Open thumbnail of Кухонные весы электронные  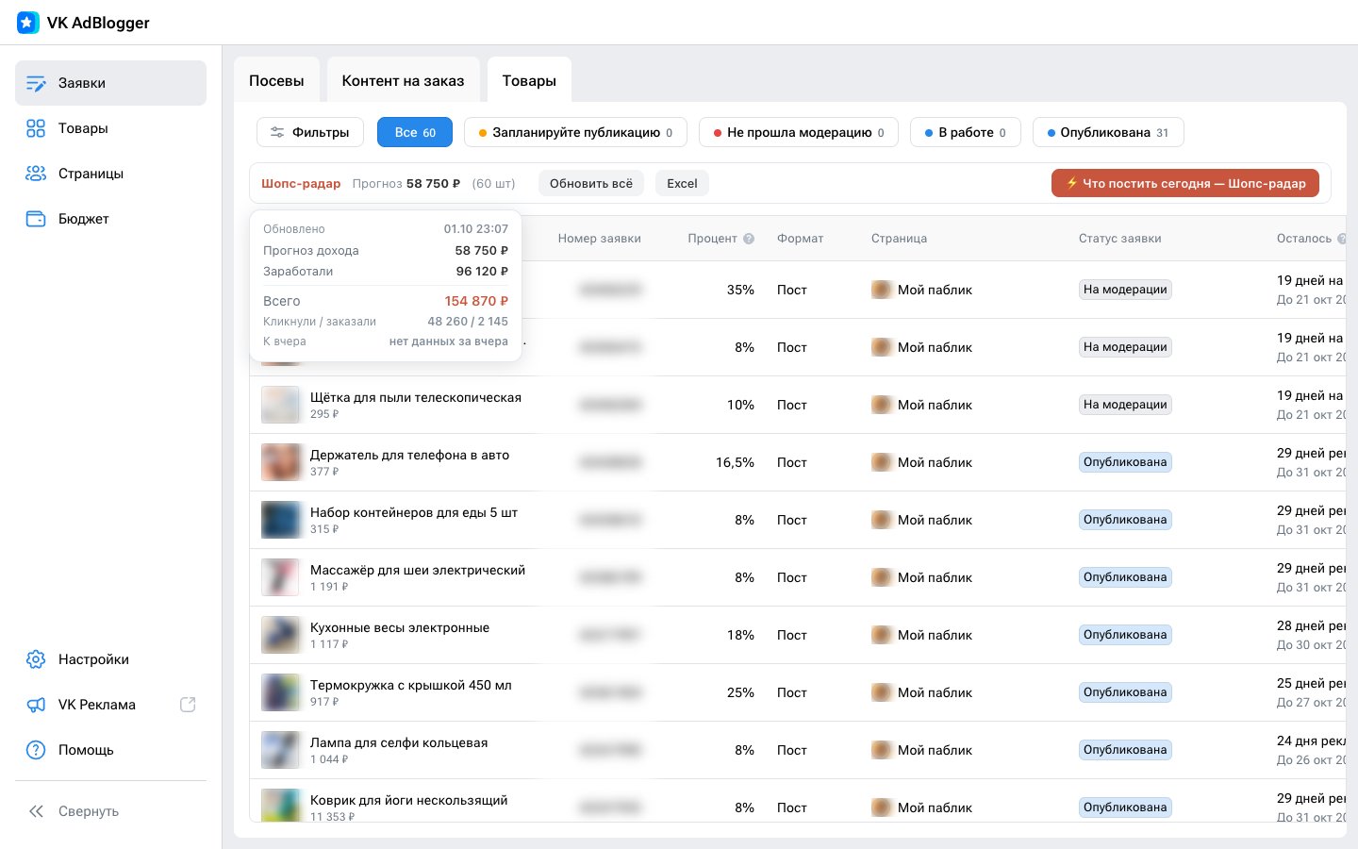tap(281, 635)
